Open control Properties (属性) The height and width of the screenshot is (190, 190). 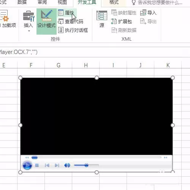pyautogui.click(x=67, y=13)
